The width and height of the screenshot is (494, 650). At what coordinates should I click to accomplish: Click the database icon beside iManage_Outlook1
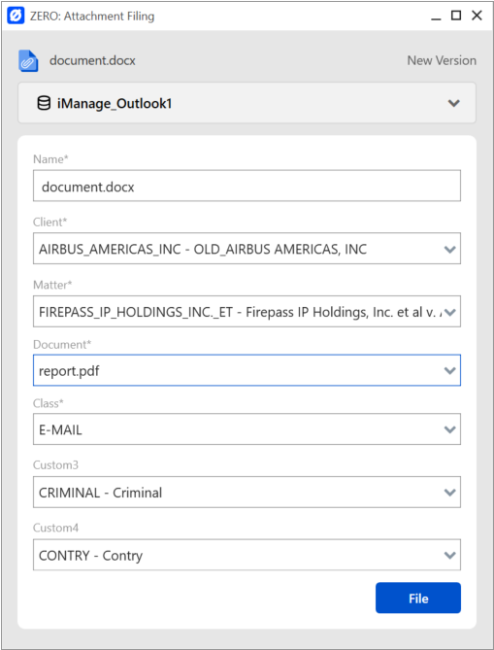44,103
